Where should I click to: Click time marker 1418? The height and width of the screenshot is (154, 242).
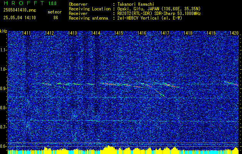(x=188, y=33)
